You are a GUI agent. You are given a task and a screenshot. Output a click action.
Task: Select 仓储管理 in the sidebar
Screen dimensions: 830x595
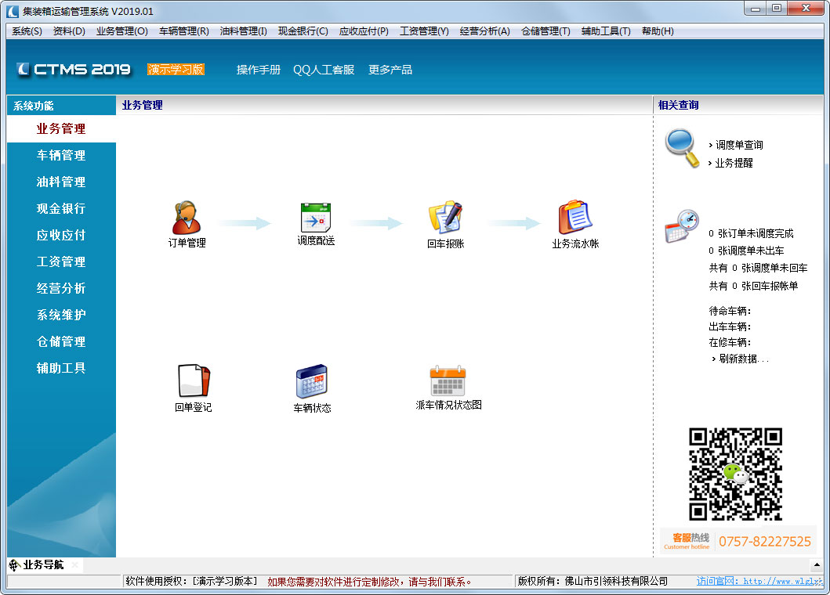61,341
